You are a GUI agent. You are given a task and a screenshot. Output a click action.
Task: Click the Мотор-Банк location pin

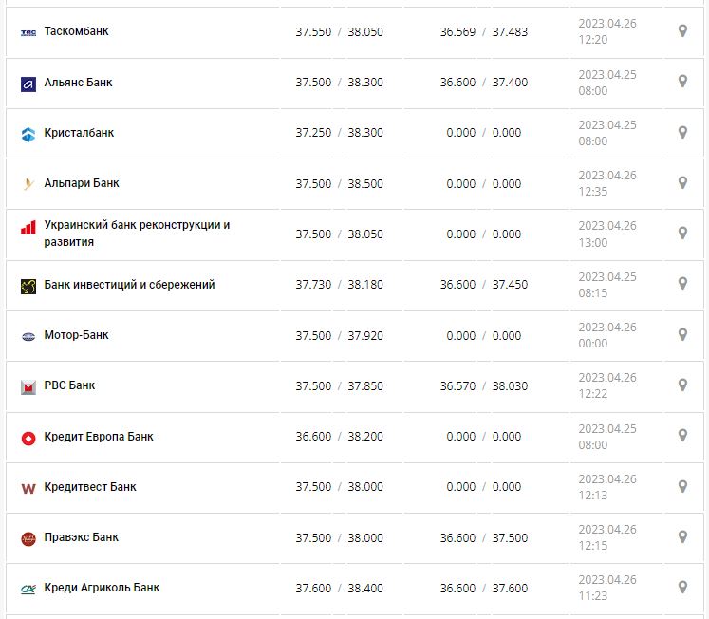coord(682,334)
